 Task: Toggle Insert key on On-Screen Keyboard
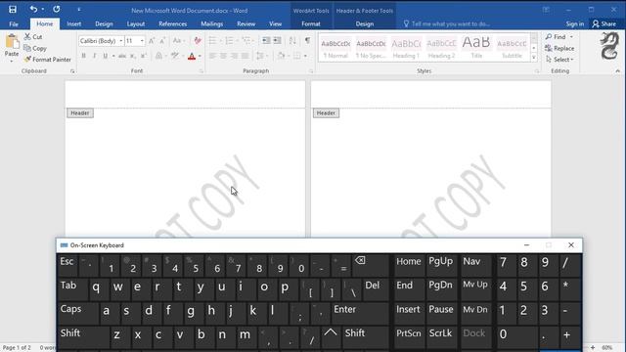tap(409, 313)
